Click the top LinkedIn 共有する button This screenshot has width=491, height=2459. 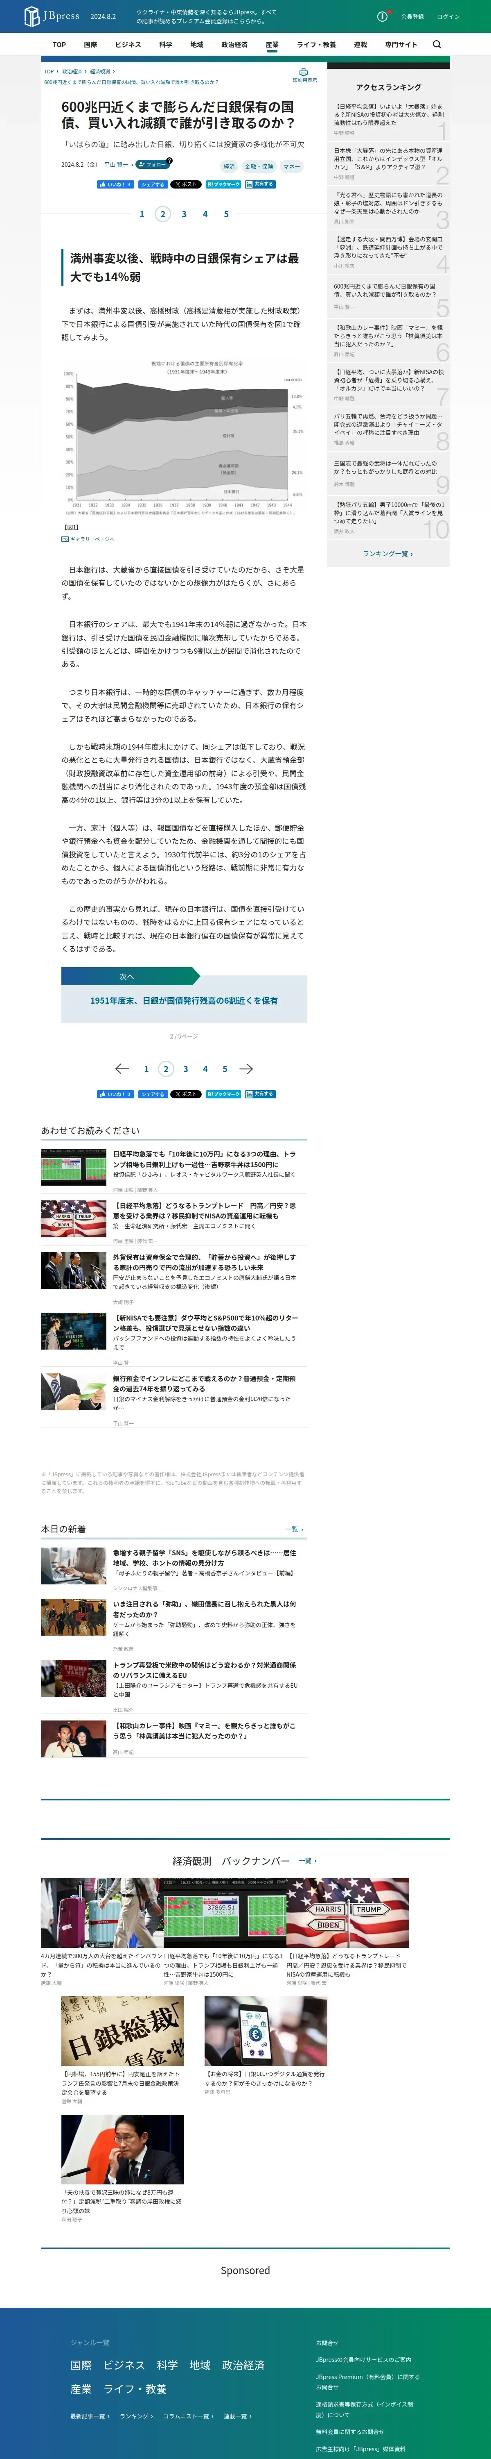tap(260, 184)
